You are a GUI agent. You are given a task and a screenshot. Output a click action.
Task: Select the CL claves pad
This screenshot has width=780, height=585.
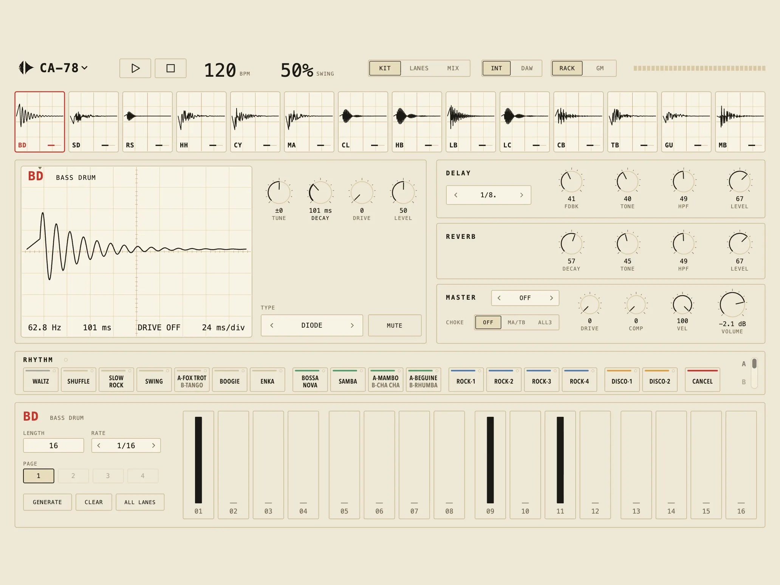(363, 122)
